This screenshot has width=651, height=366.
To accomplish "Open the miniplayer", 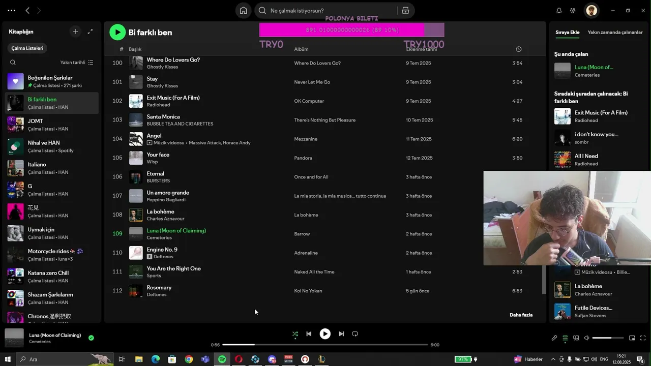I will 632,338.
